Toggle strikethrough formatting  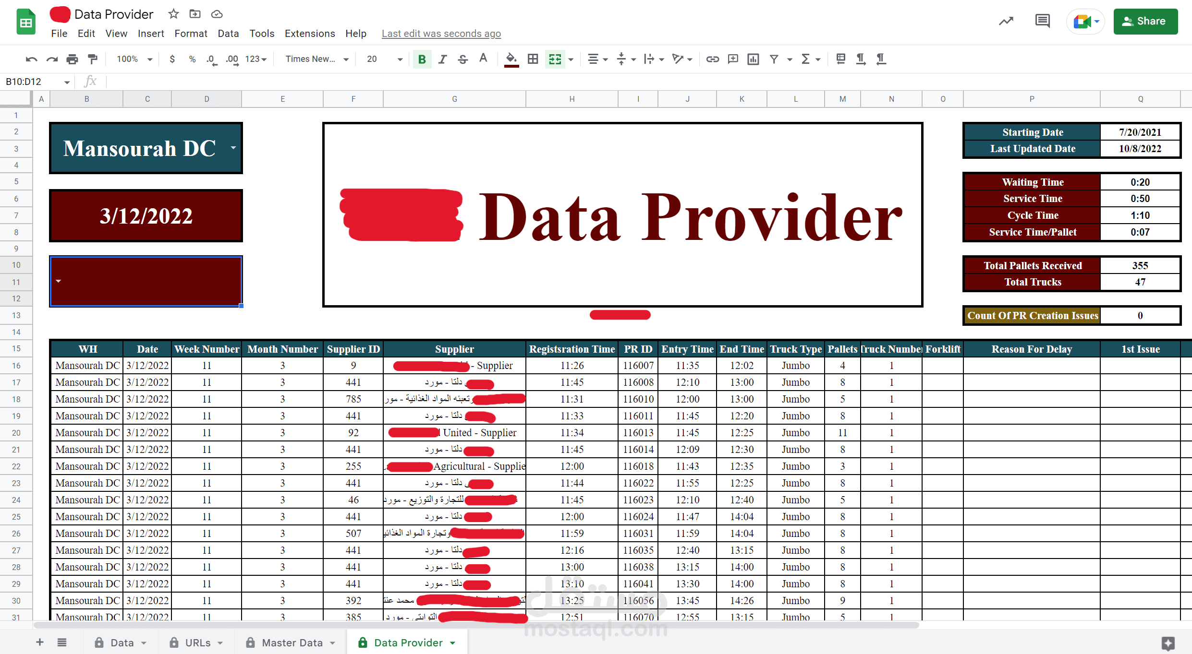pos(462,59)
